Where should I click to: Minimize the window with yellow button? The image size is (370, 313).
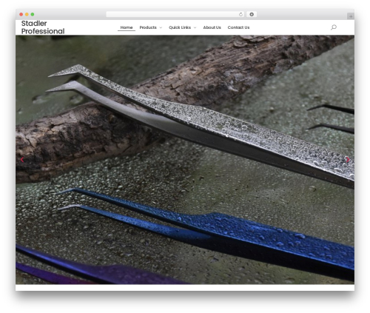[27, 14]
